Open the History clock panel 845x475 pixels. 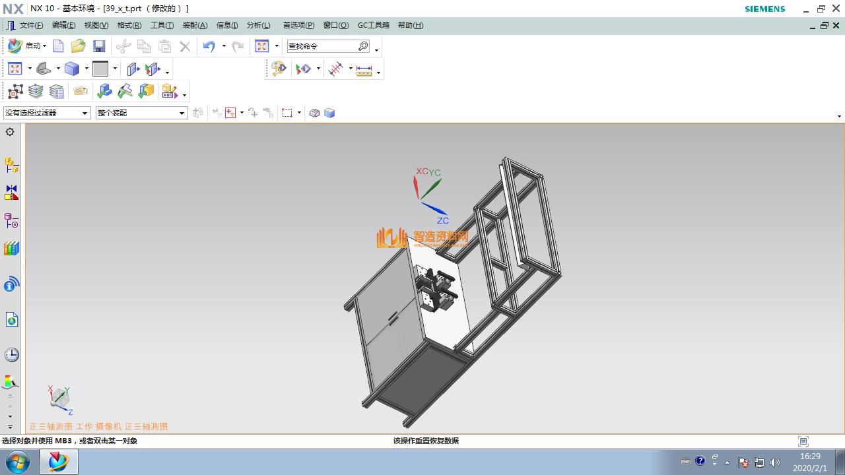point(11,355)
